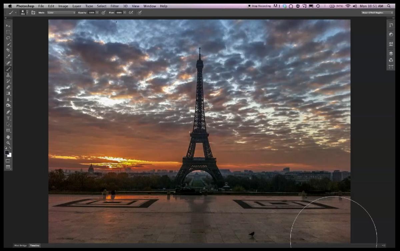The image size is (400, 251).
Task: Swap foreground and background colors
Action: point(10,148)
